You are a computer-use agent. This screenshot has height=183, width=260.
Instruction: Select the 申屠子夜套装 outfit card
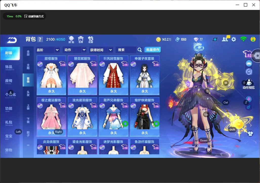click(145, 75)
